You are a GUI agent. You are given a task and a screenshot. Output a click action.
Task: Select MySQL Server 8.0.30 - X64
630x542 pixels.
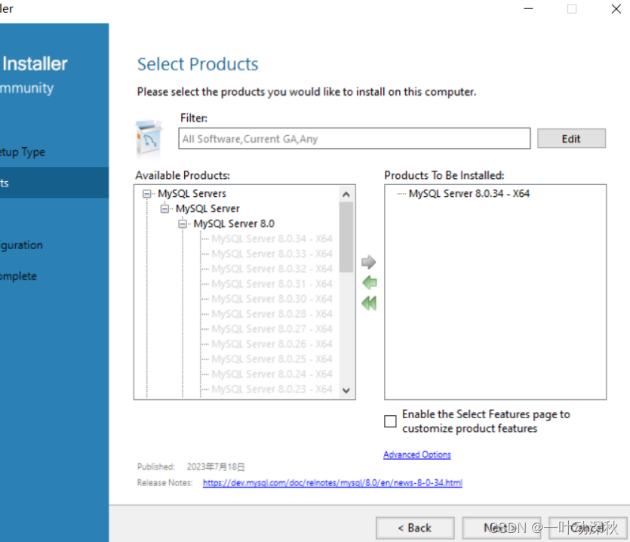272,299
